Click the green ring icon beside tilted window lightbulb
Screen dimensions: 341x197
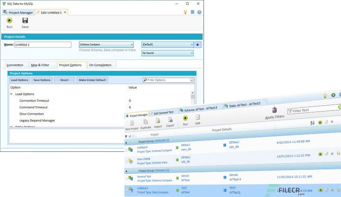click(333, 95)
